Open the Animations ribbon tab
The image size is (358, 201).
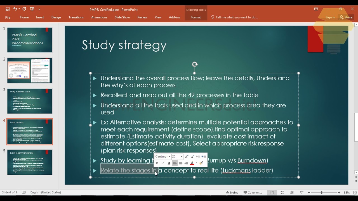[x=99, y=17]
